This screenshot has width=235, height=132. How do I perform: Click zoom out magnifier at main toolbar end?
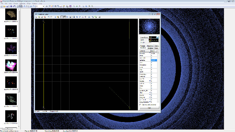92,6
